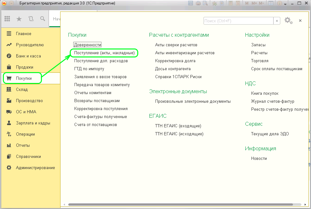311x209 pixels.
Task: Click the panel layout icon in title bar
Action: [x=271, y=3]
